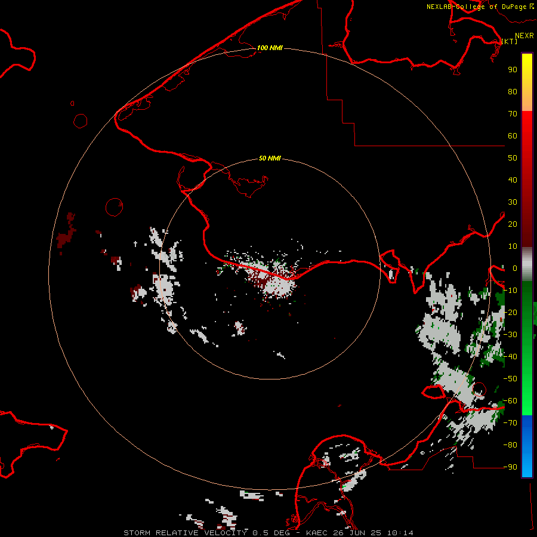This screenshot has height=537, width=537.
Task: Click the 20 value on velocity scale
Action: (513, 224)
